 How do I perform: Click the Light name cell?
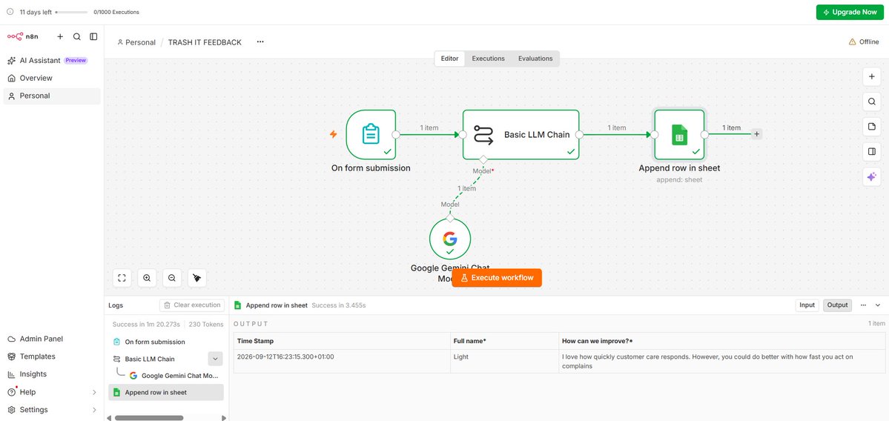505,362
